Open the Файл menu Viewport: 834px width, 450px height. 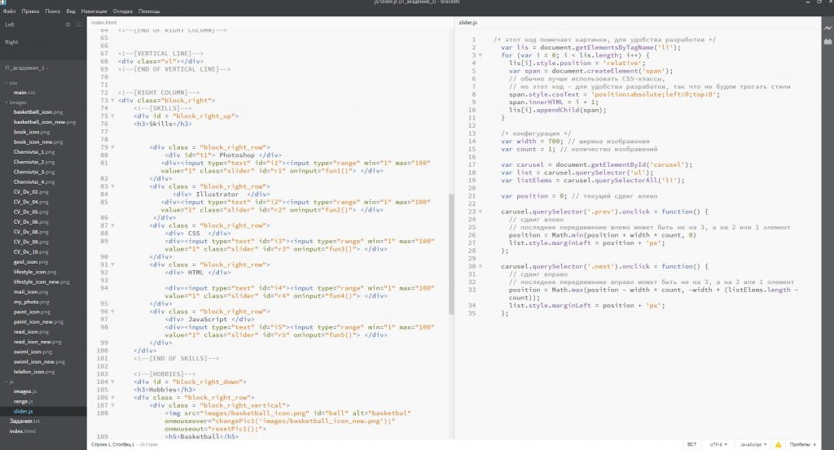tap(10, 11)
